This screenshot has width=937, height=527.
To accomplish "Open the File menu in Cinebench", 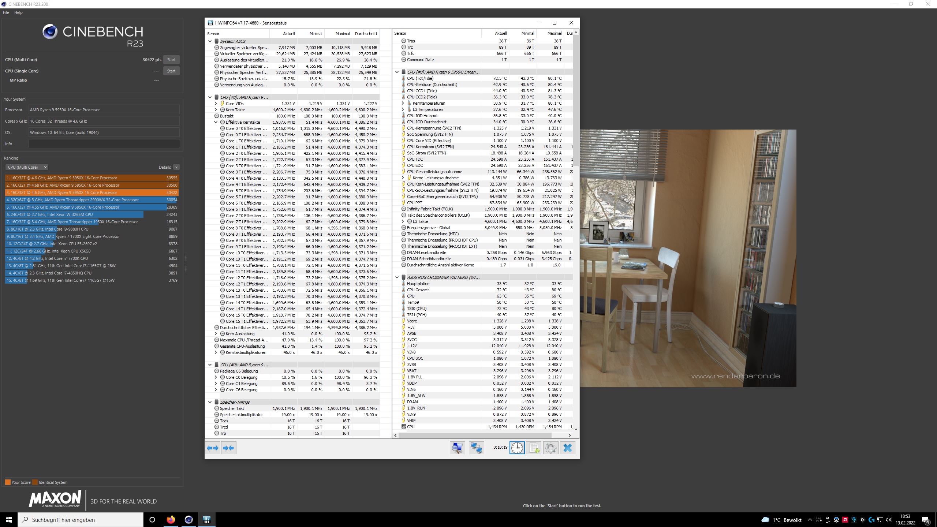I will (x=6, y=12).
